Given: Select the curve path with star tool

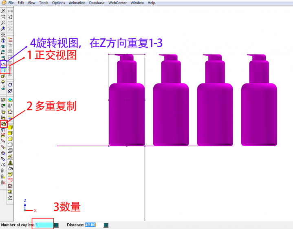Looking at the screenshot, I should (x=10, y=106).
